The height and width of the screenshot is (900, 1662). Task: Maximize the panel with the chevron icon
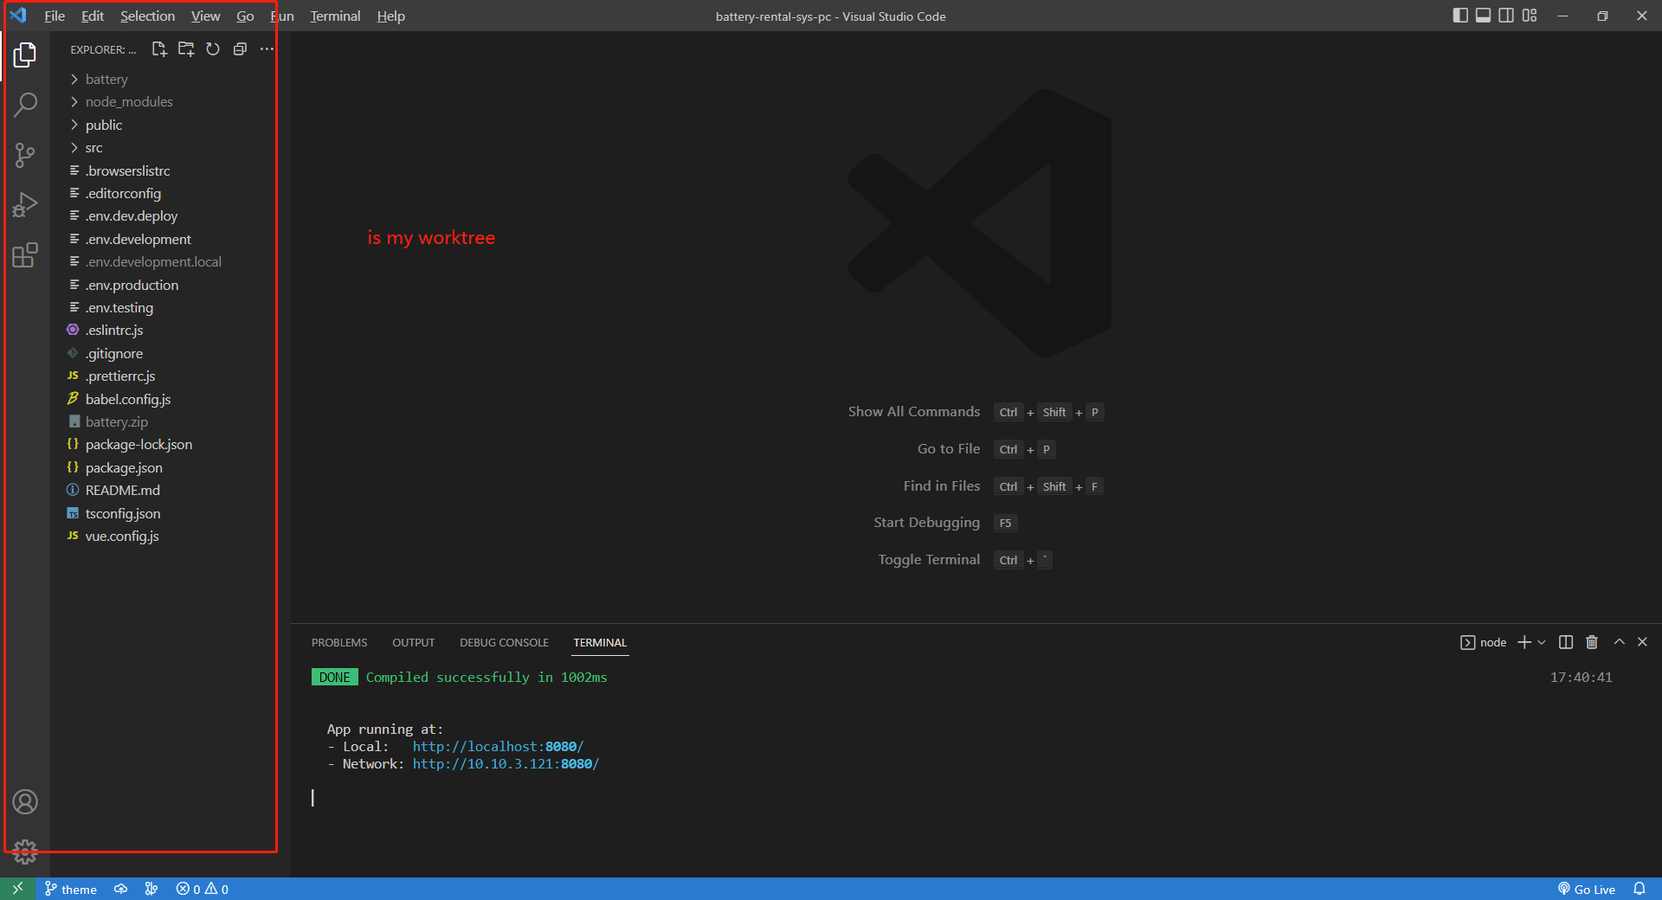(1618, 642)
